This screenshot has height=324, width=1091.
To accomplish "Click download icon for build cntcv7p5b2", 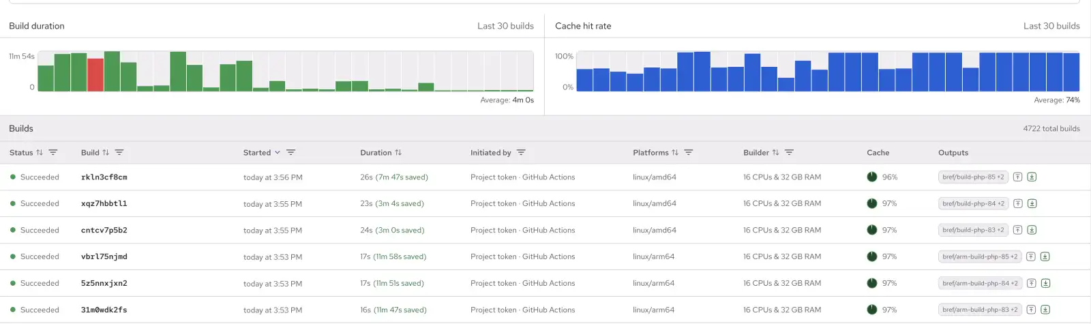I will pyautogui.click(x=1032, y=230).
